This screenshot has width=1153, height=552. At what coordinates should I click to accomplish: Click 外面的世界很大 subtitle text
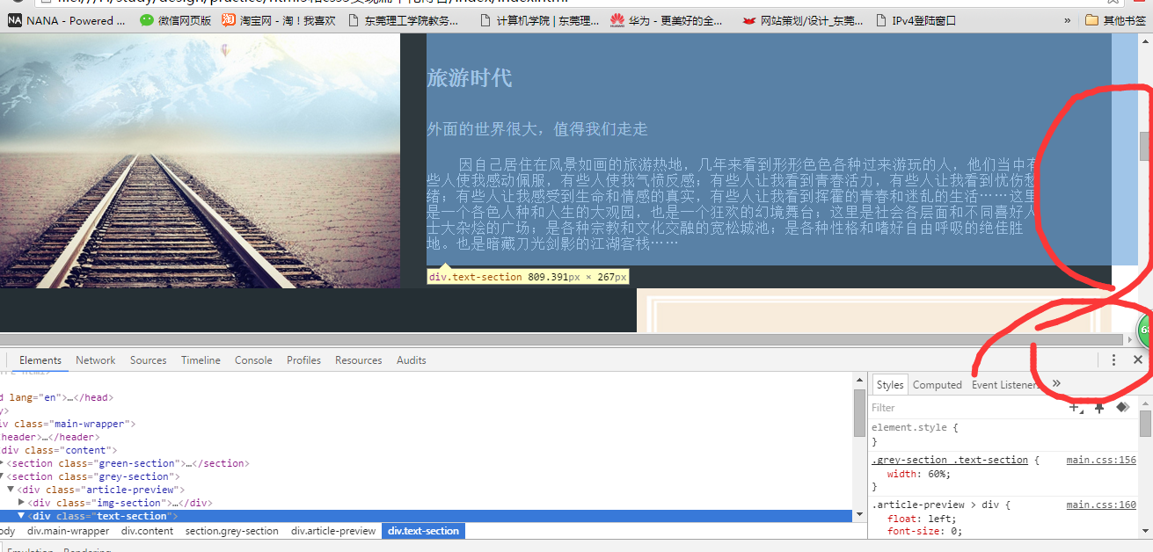(x=536, y=129)
